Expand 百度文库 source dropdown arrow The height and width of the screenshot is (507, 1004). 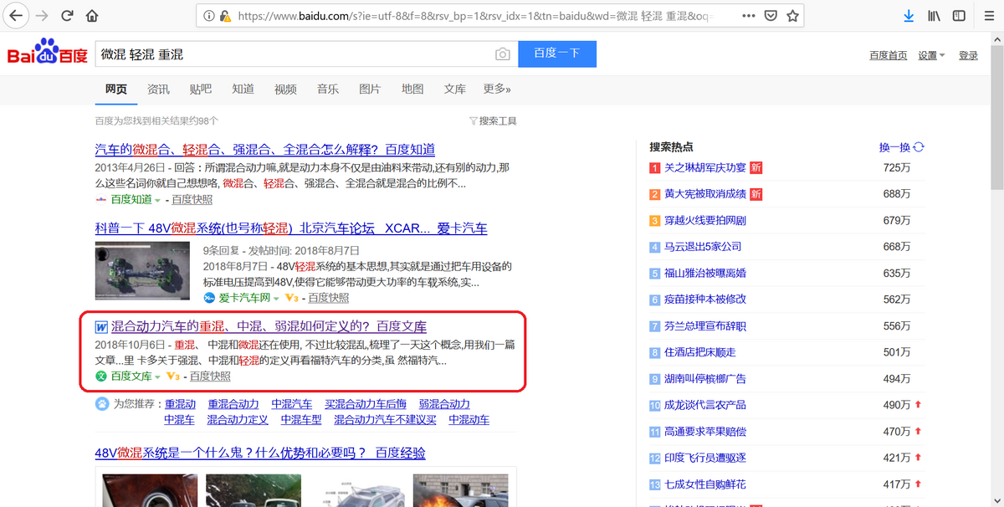point(157,377)
